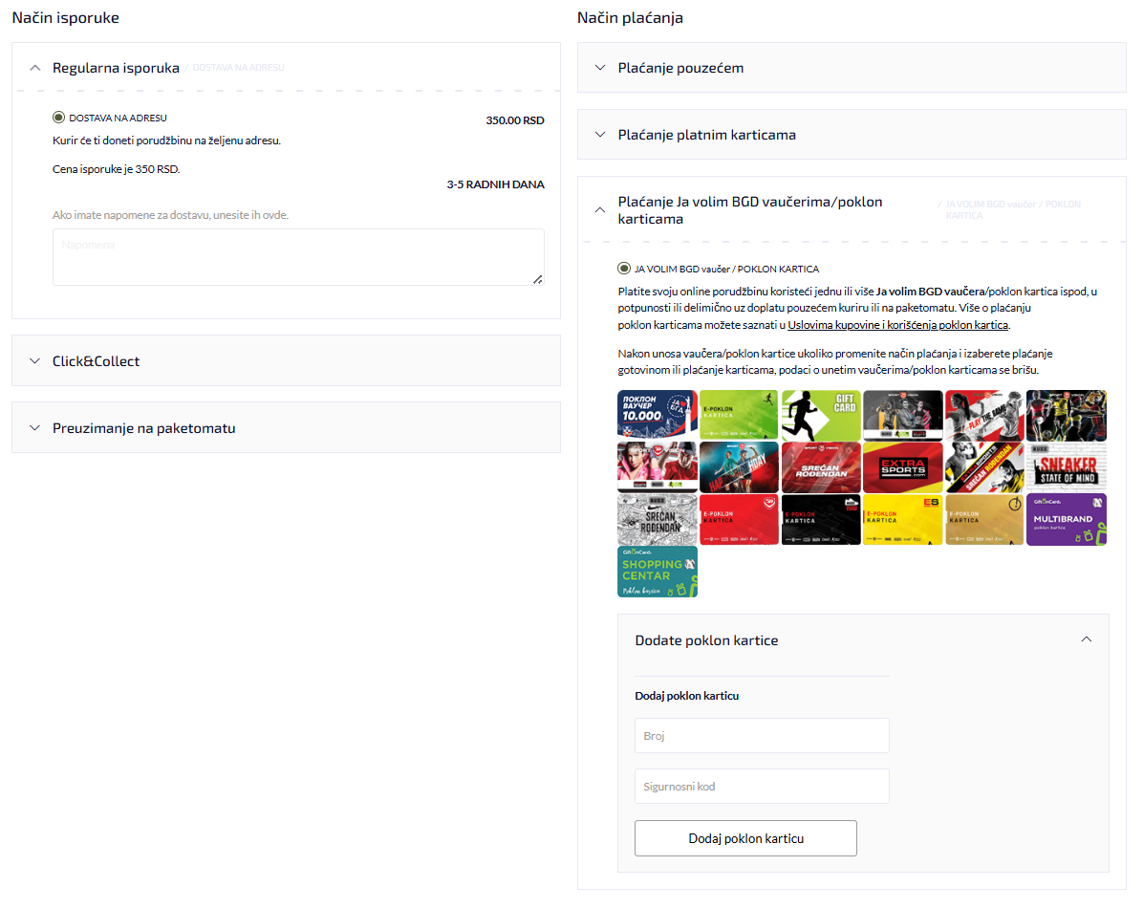Click the Broj input field
Viewport: 1143px width, 909px height.
tap(762, 735)
